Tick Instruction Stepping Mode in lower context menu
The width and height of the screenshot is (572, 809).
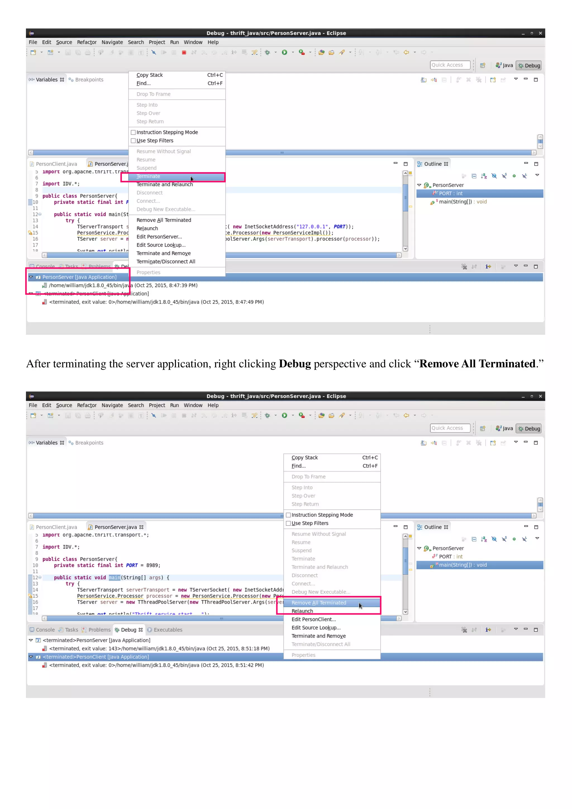pyautogui.click(x=288, y=515)
